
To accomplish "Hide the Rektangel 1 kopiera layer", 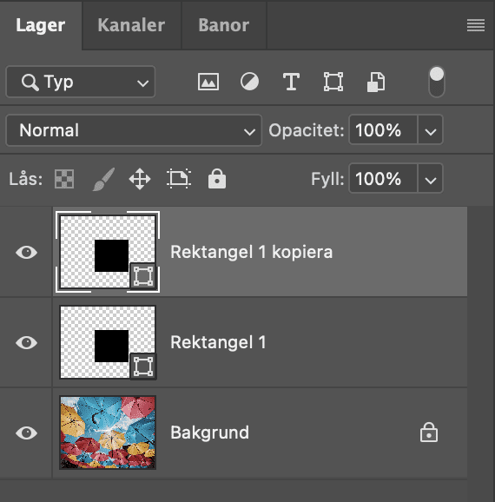I will click(26, 252).
